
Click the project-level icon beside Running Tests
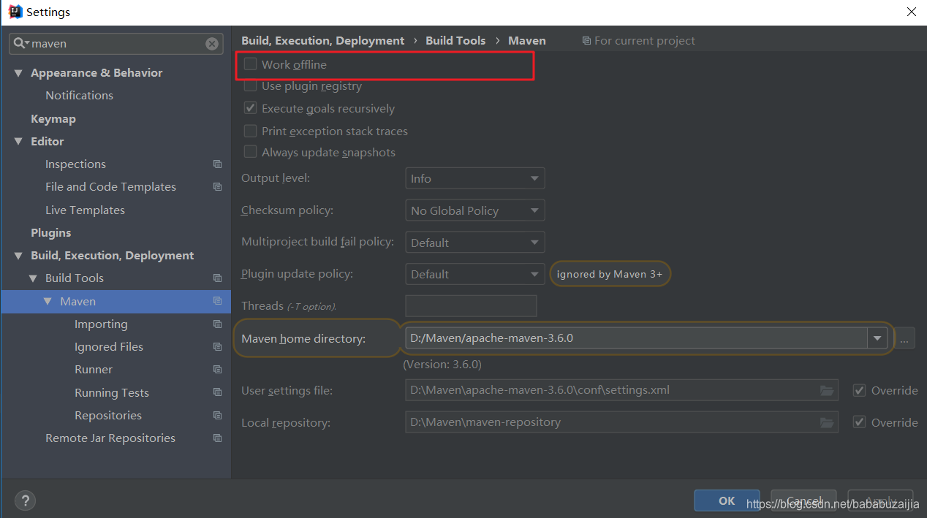(217, 393)
